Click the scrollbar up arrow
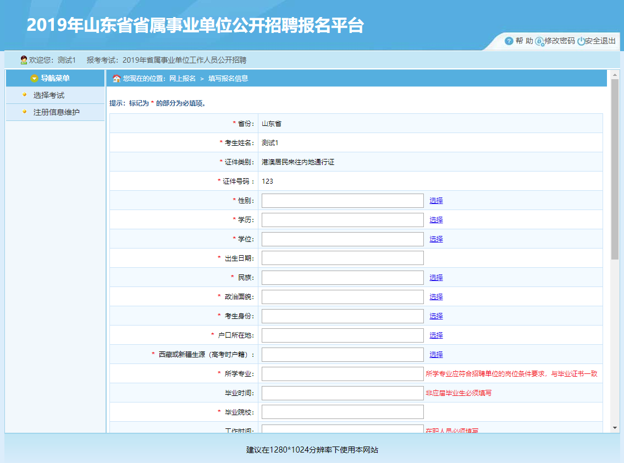624x463 pixels. coord(615,75)
